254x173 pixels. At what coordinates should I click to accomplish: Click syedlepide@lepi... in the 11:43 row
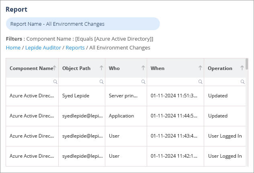pos(82,136)
